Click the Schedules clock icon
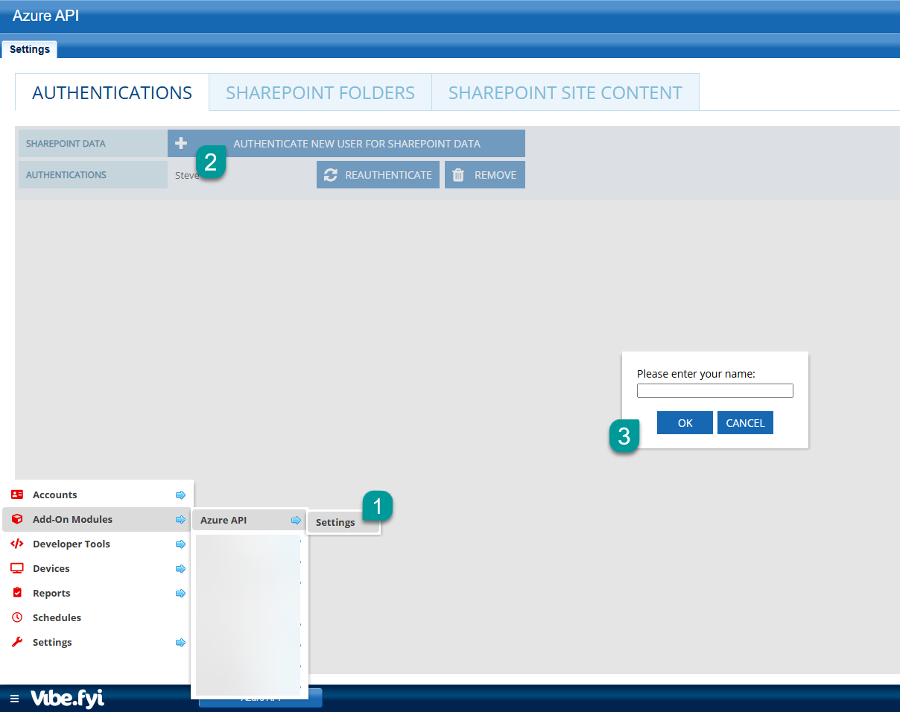900x712 pixels. coord(17,617)
